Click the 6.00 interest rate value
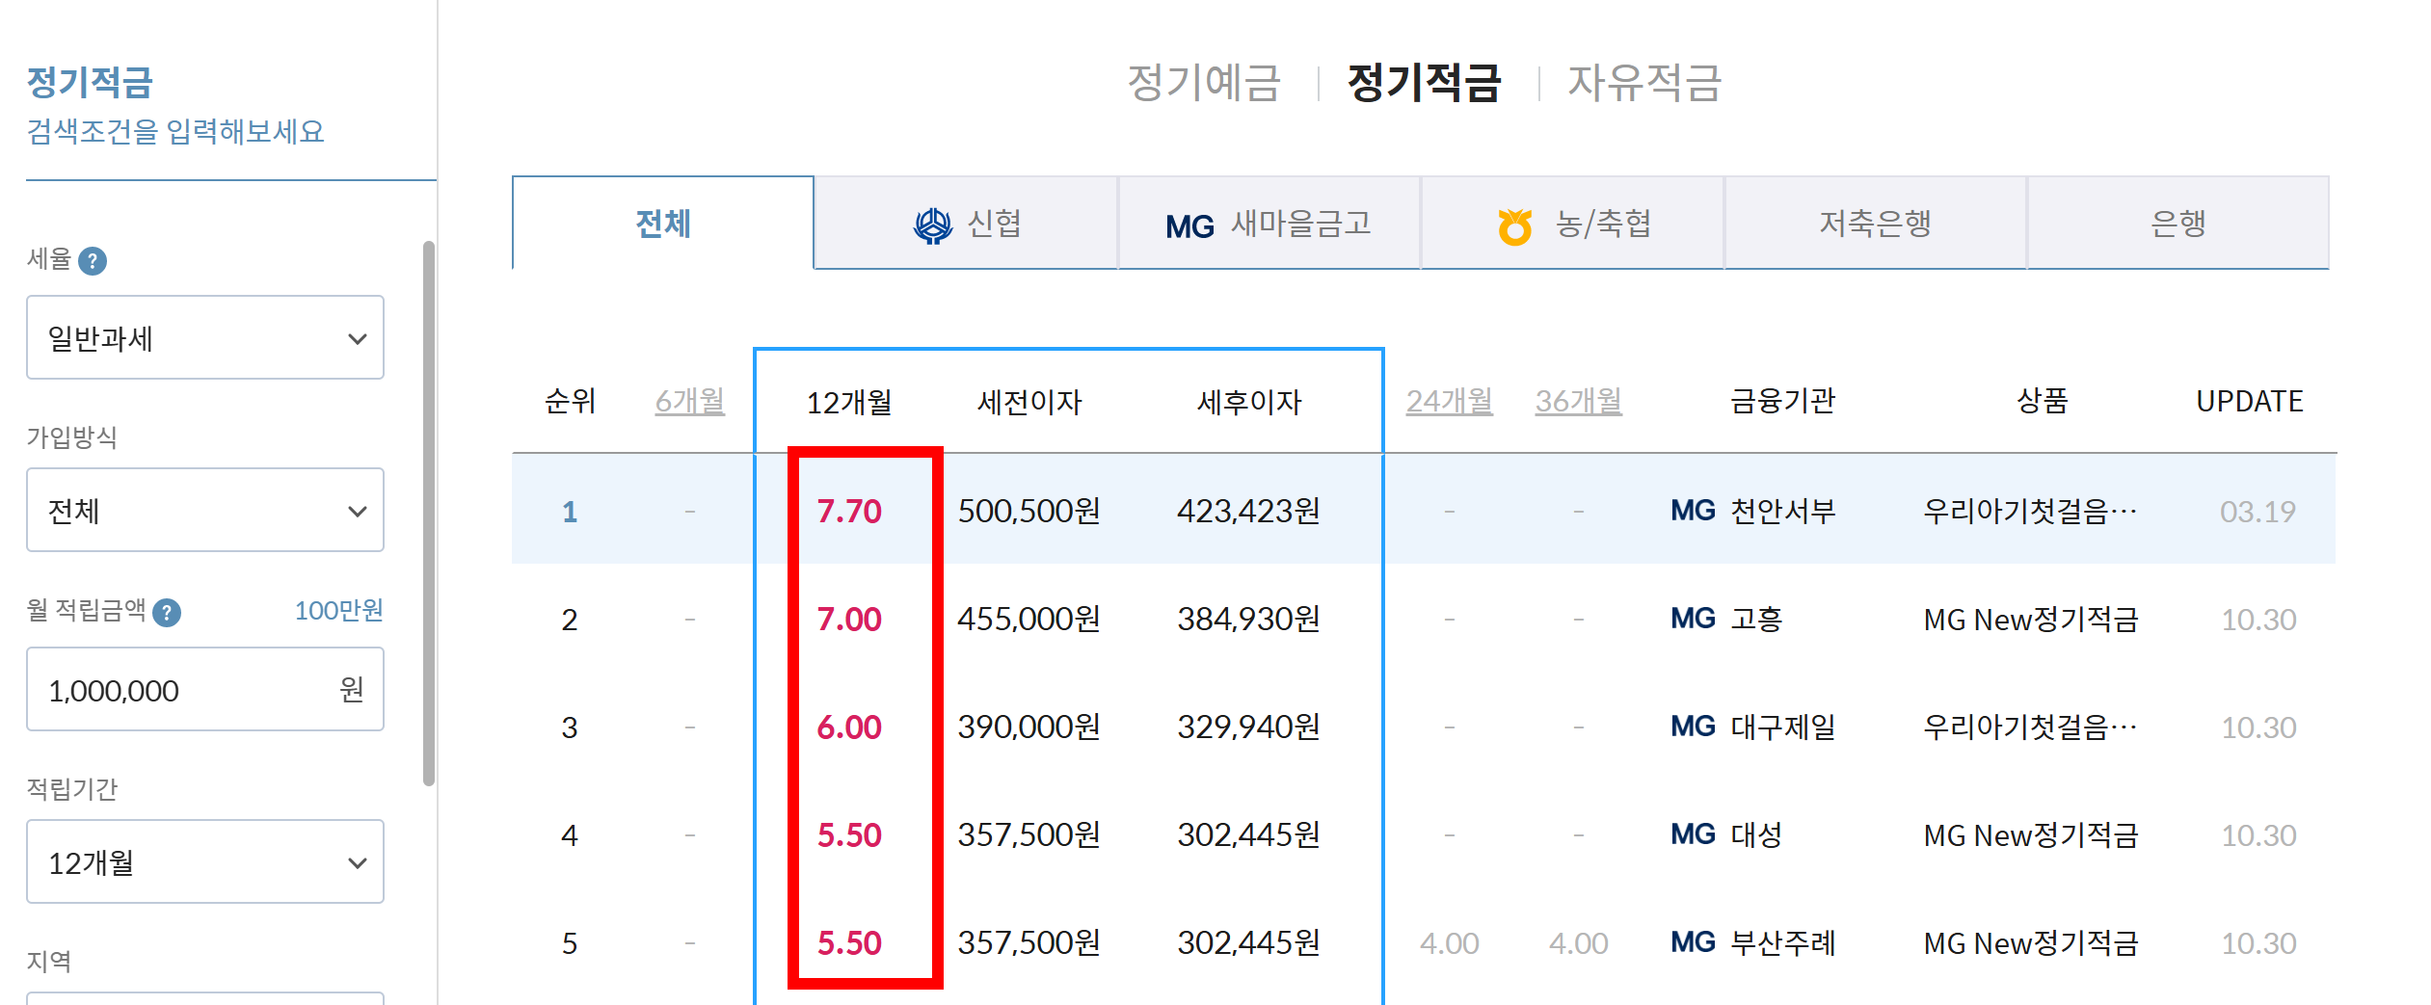Viewport: 2431px width, 1005px height. 849,727
